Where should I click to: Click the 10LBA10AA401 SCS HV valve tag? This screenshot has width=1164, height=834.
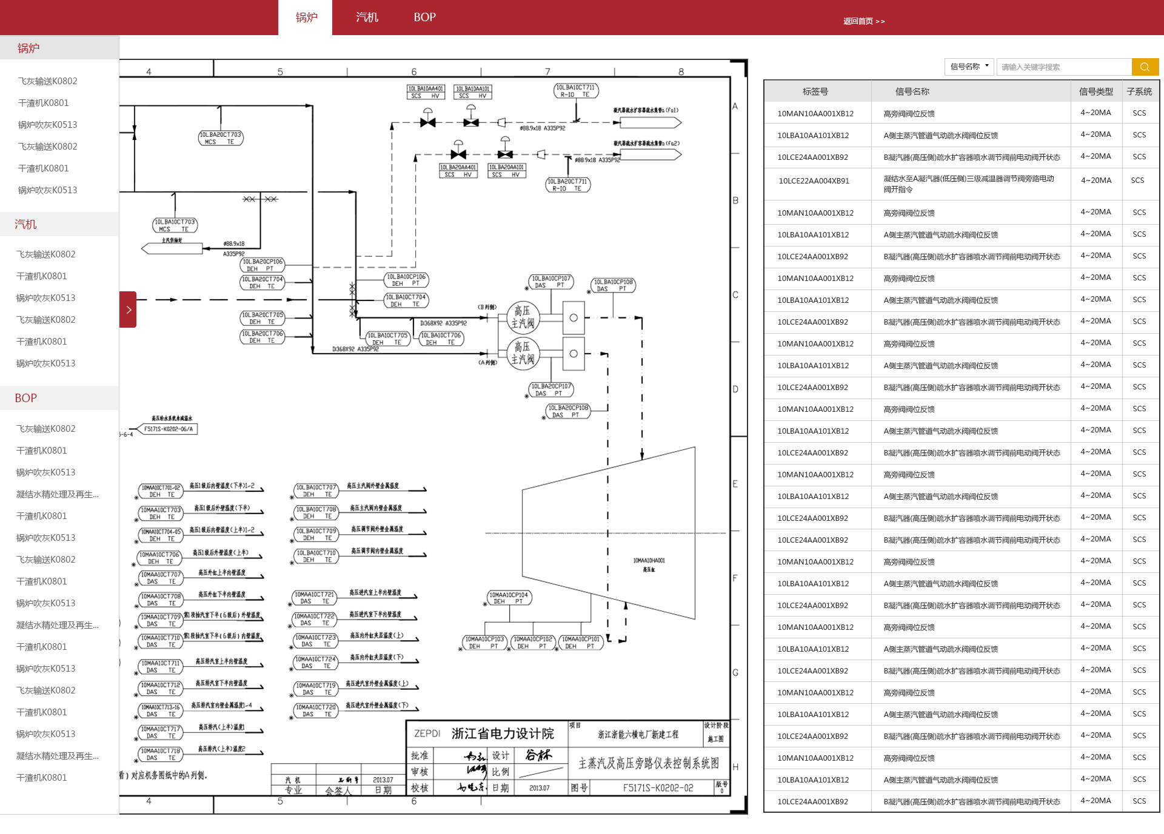[425, 92]
